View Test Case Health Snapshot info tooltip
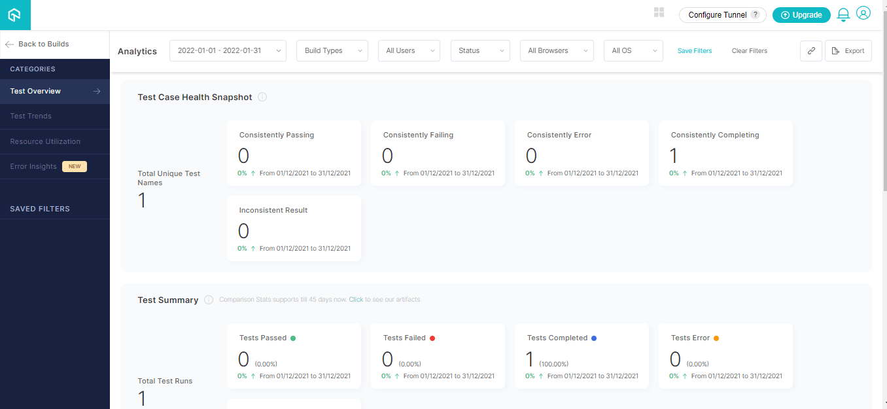The width and height of the screenshot is (887, 409). [x=262, y=96]
